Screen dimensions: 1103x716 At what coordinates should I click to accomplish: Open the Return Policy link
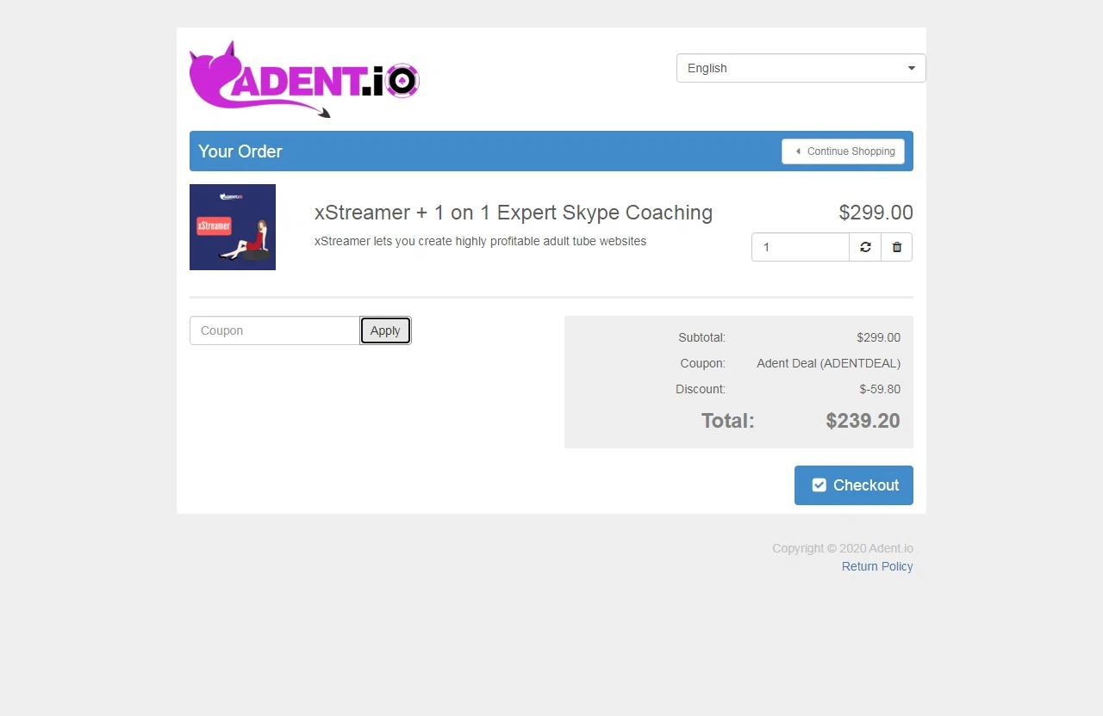point(877,566)
